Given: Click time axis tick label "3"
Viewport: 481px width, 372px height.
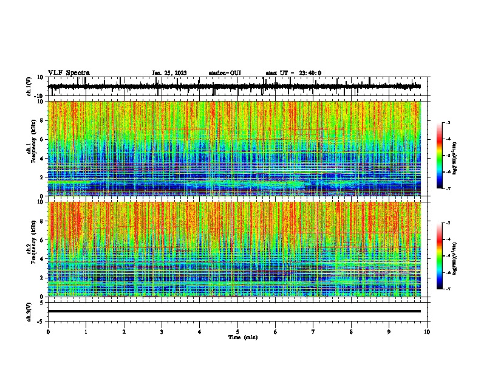Looking at the screenshot, I should click(162, 332).
